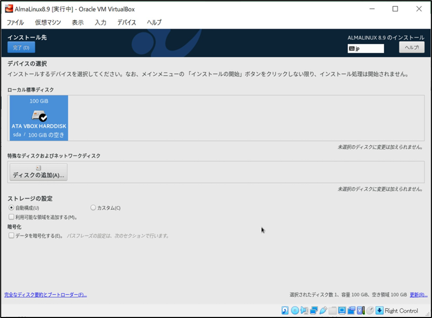Viewport: 432px width, 318px height.
Task: Click the インストール先 title text
Action: point(27,38)
